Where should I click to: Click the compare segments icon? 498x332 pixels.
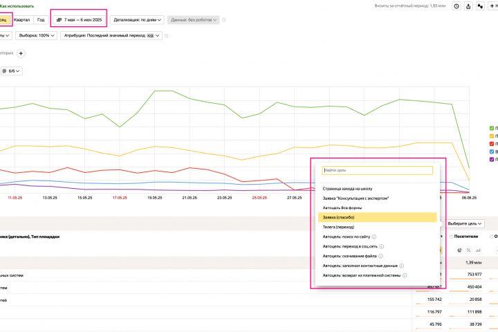click(481, 6)
